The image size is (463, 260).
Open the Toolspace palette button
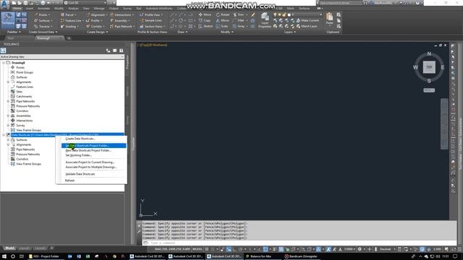pyautogui.click(x=8, y=19)
